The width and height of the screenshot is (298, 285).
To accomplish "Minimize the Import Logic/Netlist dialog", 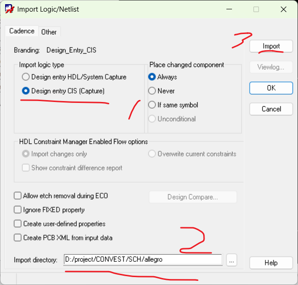I will [229, 9].
